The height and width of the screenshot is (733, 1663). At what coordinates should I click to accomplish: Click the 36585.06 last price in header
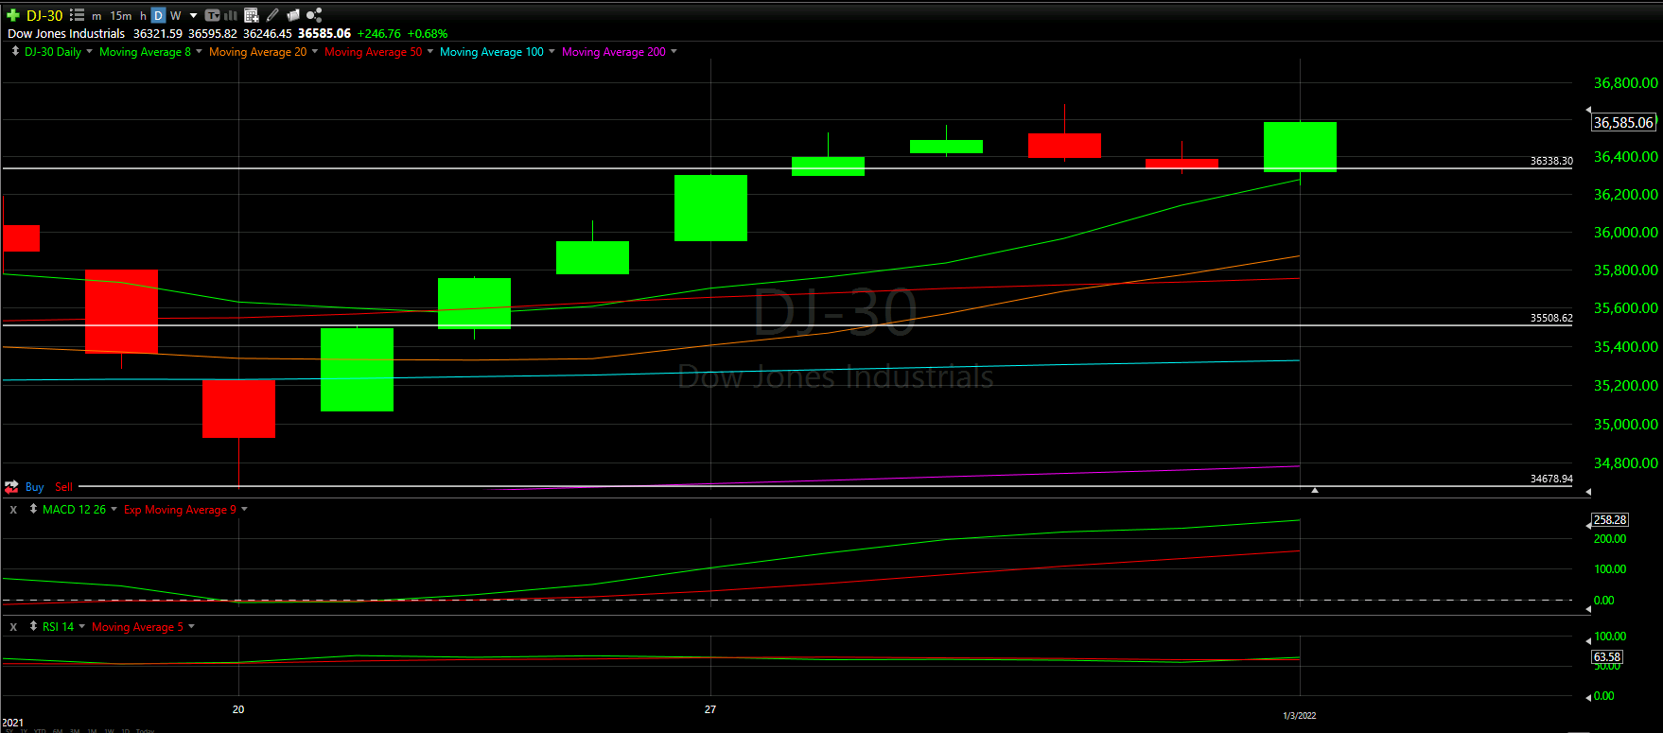pos(324,33)
